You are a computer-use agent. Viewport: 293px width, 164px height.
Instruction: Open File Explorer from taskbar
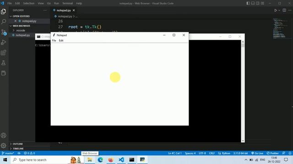tap(90, 160)
